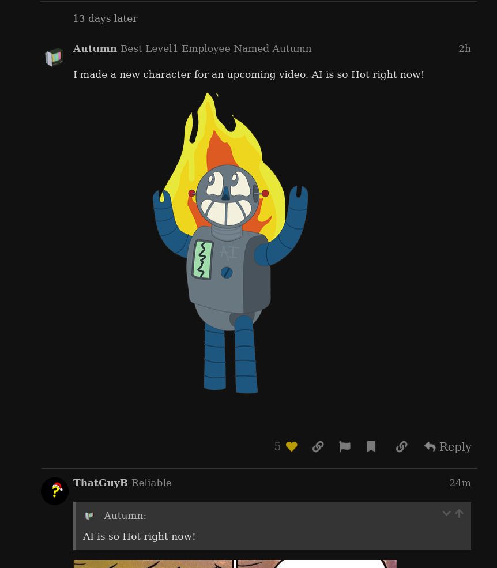This screenshot has height=568, width=497.
Task: Click the 2h post timestamp
Action: (464, 48)
